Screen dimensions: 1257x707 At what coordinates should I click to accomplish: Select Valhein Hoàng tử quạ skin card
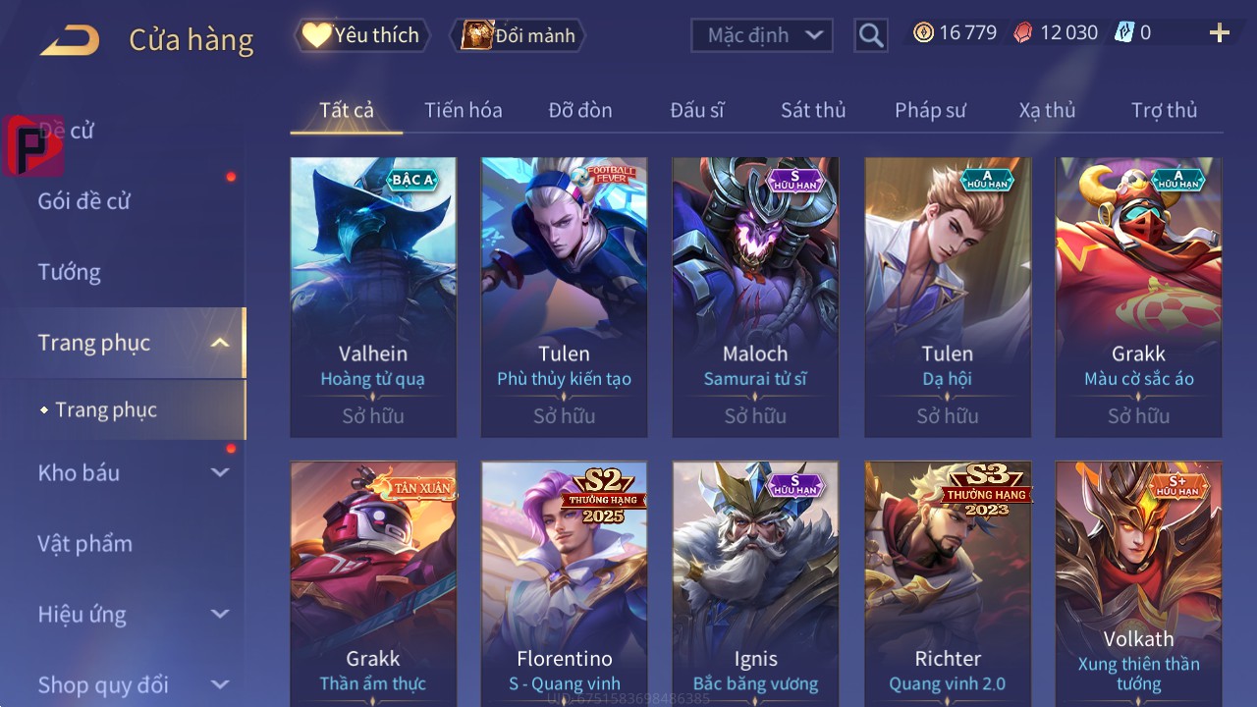click(373, 298)
